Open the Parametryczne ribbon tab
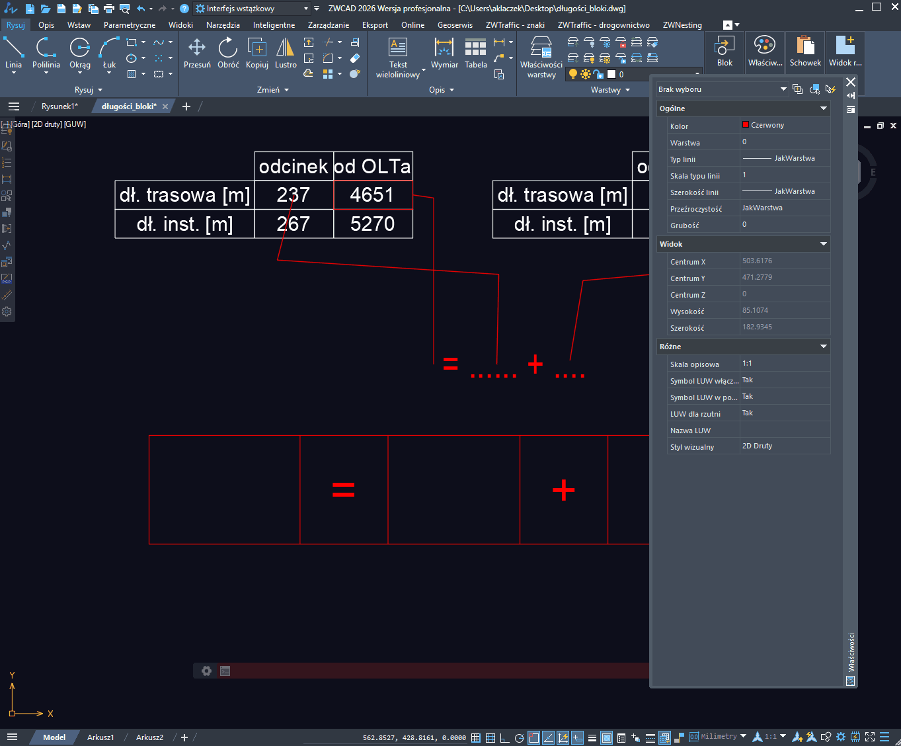Screen dimensions: 901x746 click(130, 25)
